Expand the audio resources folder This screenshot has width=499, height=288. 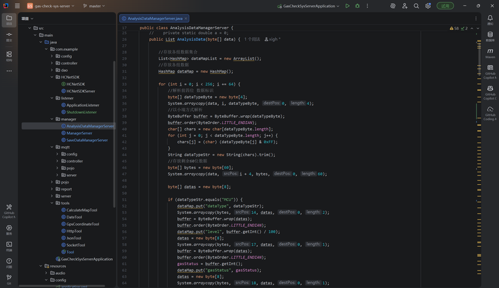click(46, 272)
